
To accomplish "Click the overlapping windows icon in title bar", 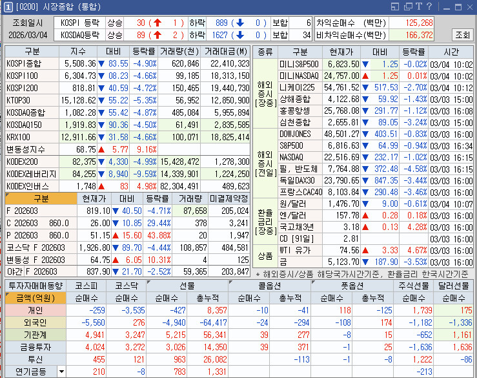I will (x=409, y=6).
